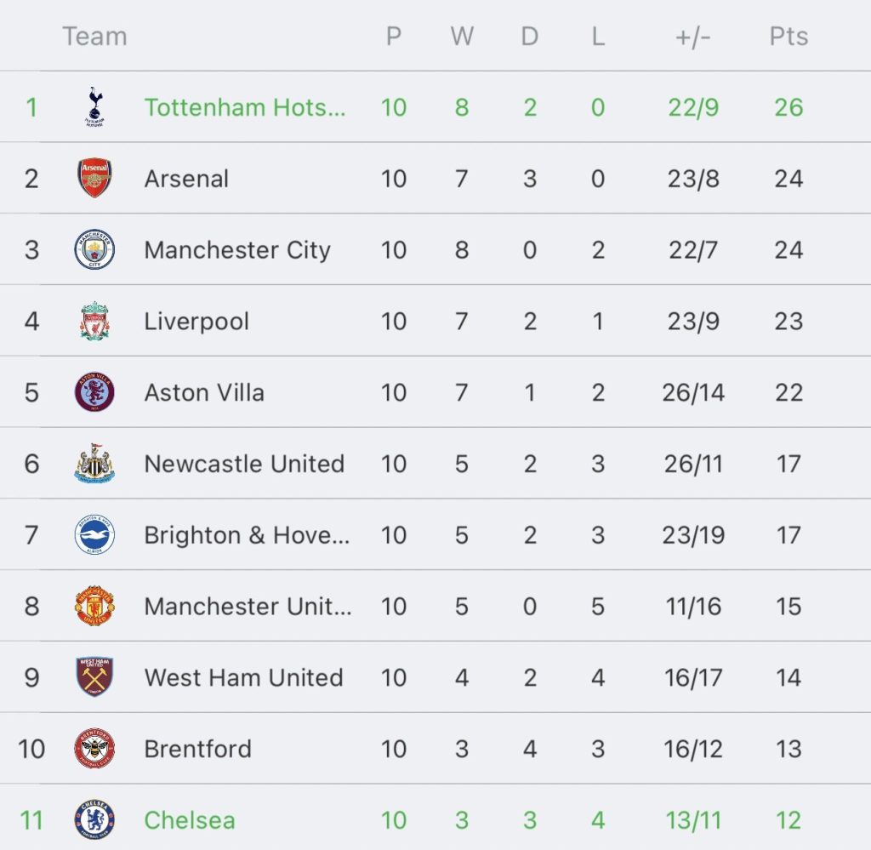Click the Tottenham Hotspur crest icon

click(94, 107)
